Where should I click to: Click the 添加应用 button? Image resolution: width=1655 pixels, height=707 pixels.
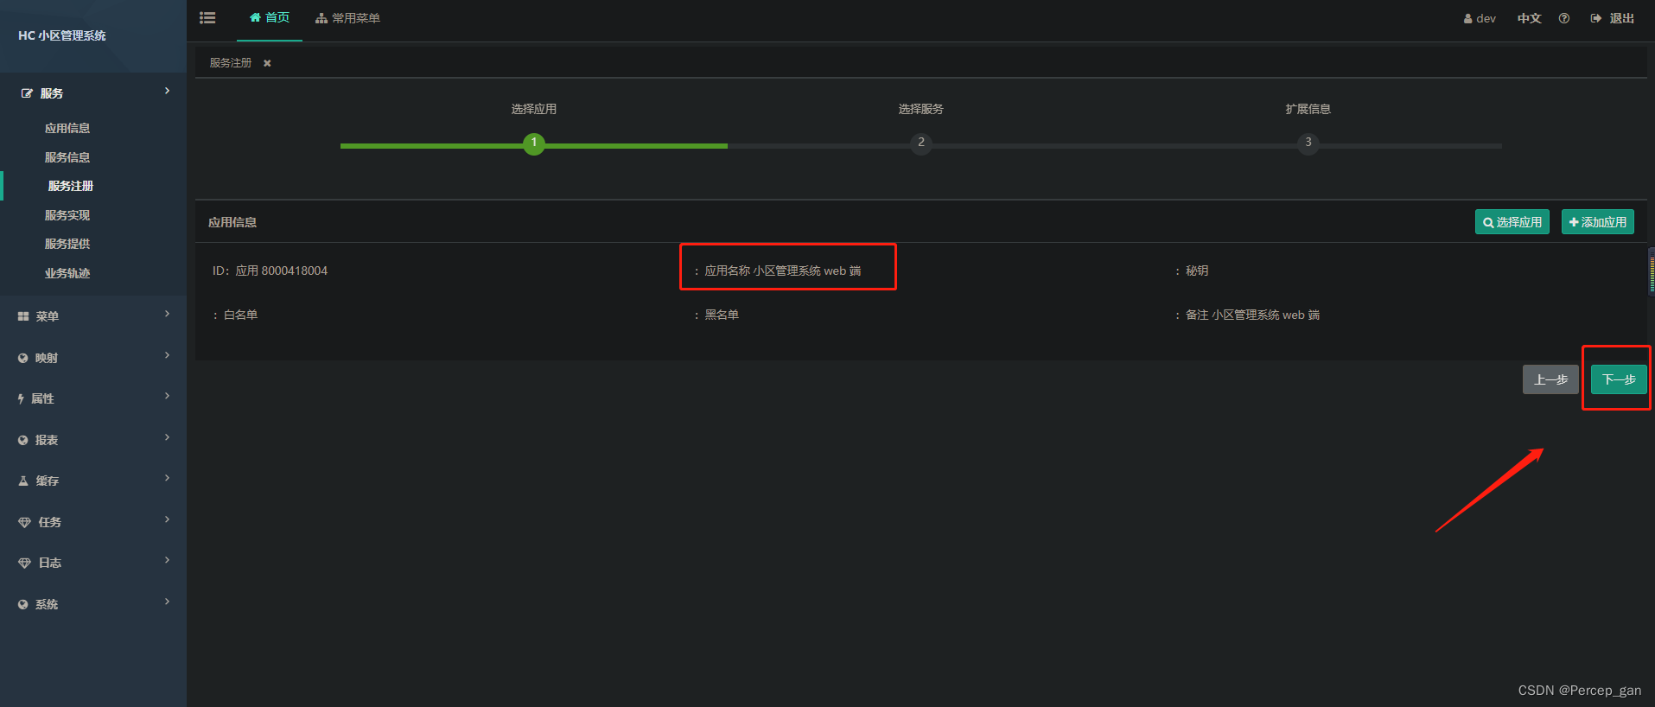[1598, 222]
